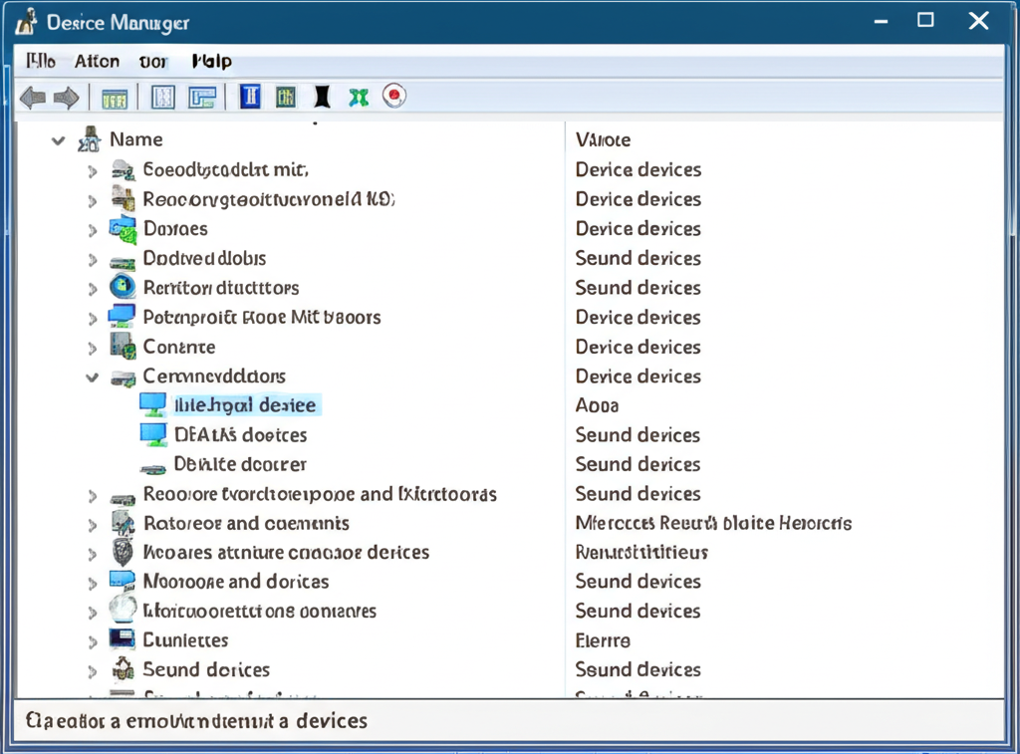Screen dimensions: 1020x754
Task: Click the 'Vaiote' column header
Action: (x=603, y=140)
